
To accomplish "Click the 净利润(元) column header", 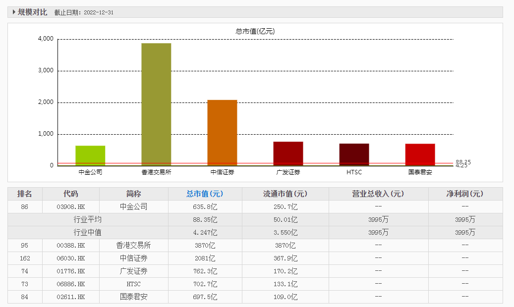I will [x=465, y=194].
